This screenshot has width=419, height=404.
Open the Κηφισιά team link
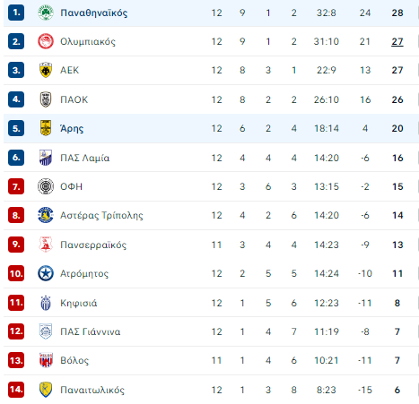tap(79, 303)
